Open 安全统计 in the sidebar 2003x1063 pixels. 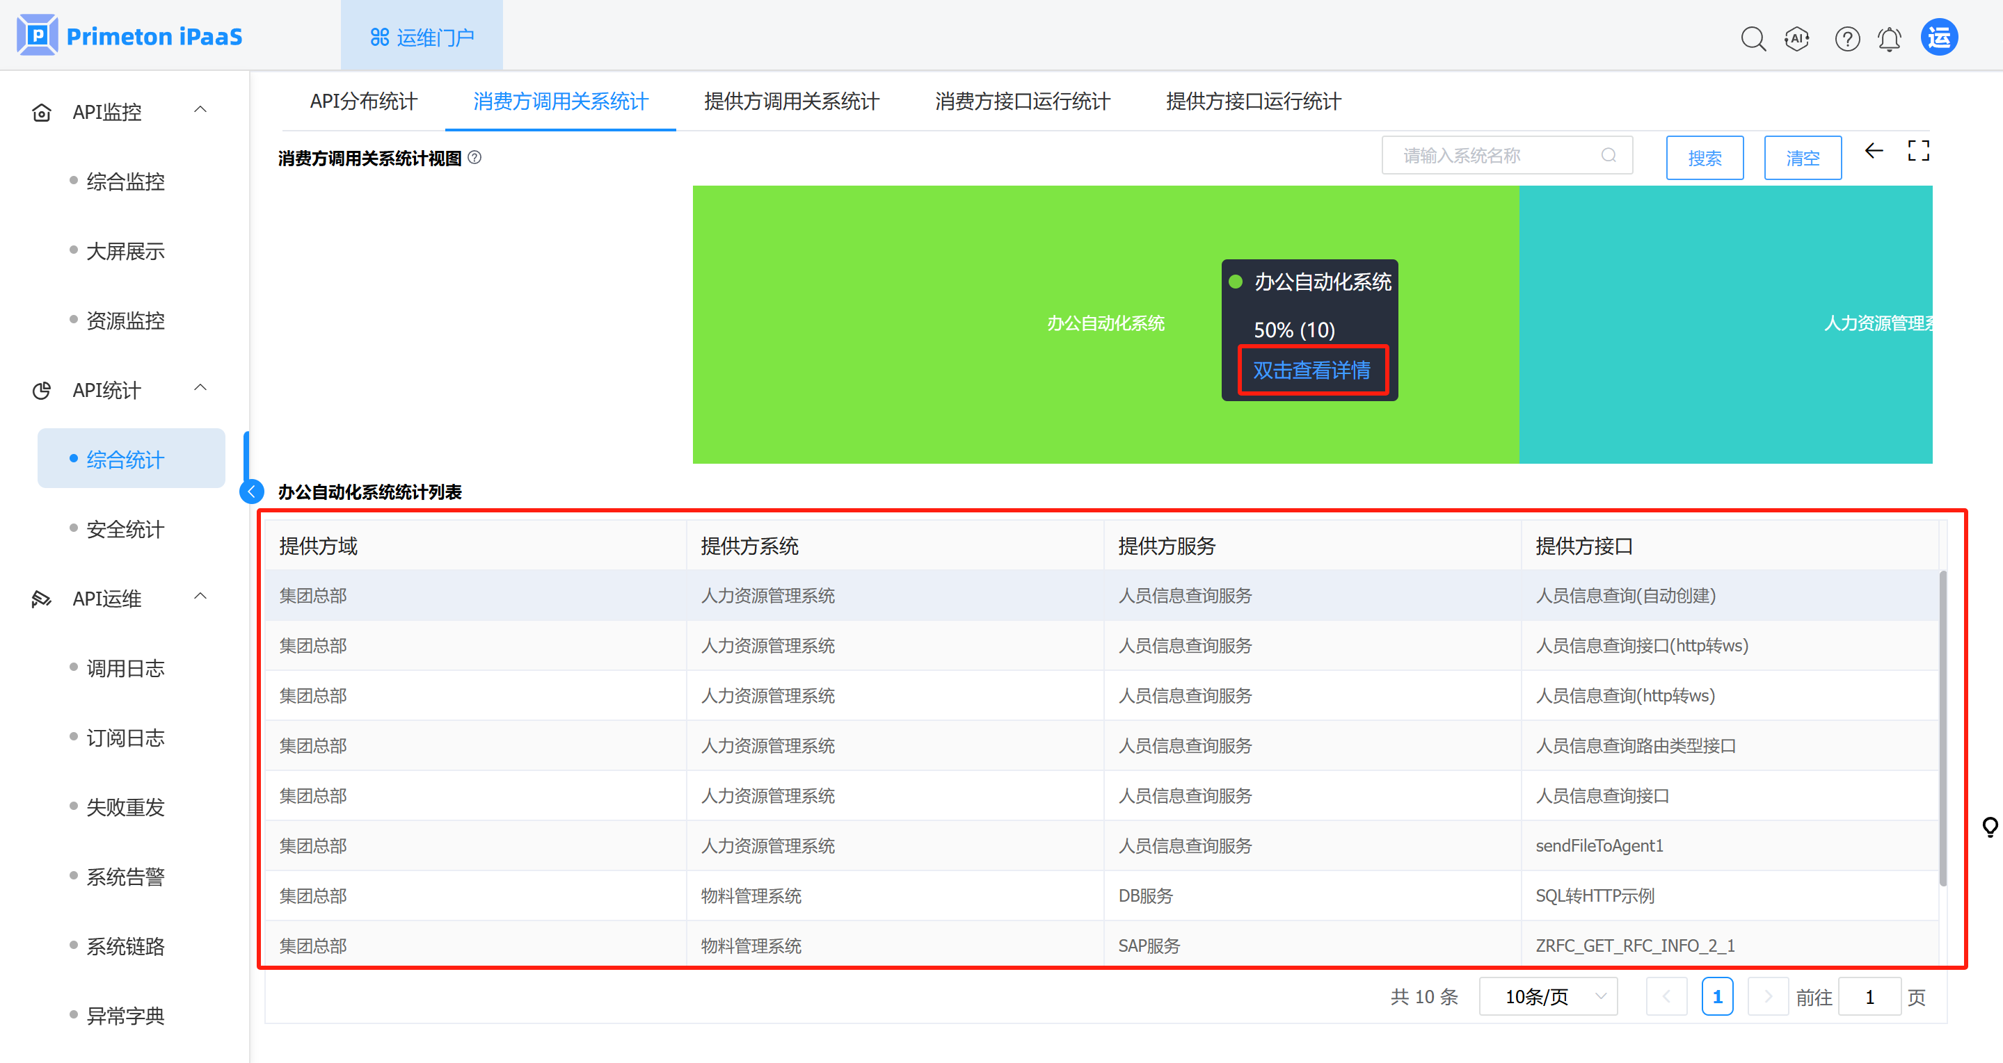[125, 529]
